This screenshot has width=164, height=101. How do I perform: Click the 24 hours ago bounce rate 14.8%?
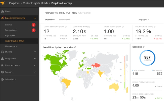point(138,39)
